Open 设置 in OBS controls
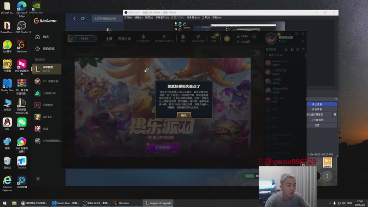 click(x=322, y=125)
